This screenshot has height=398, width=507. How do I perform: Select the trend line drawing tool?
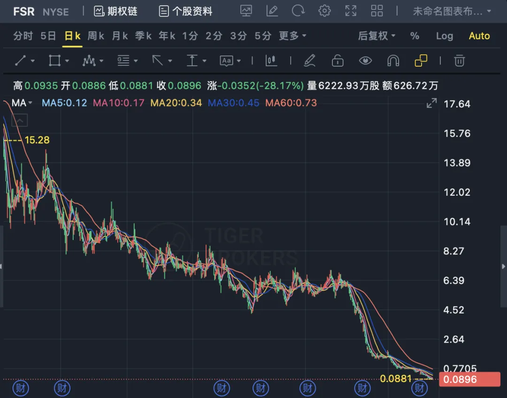tap(21, 61)
